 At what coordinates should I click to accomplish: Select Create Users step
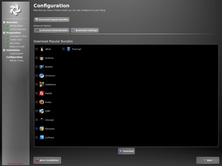[16, 40]
